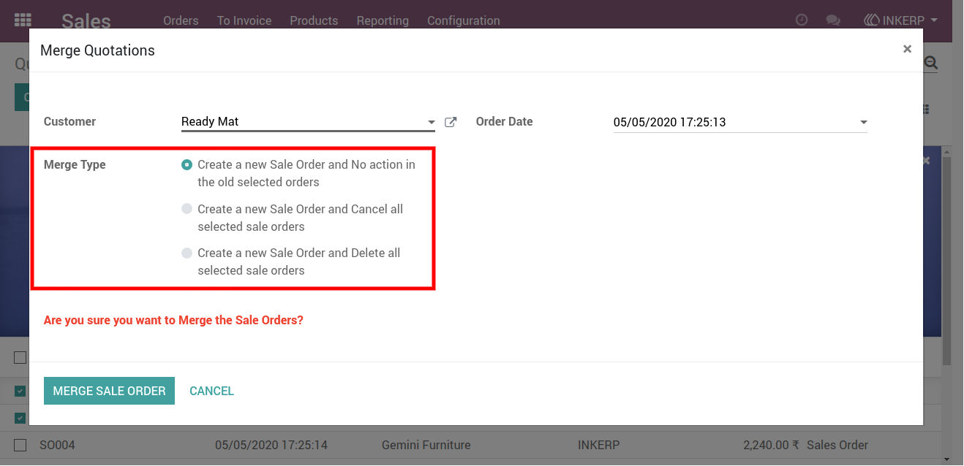Expand the Order Date dropdown arrow
The width and height of the screenshot is (964, 466).
point(863,122)
